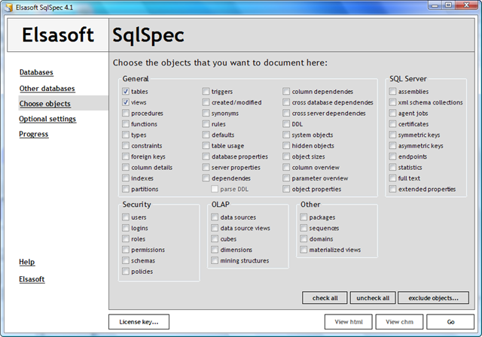Click the SqlSpec app icon in title bar
The height and width of the screenshot is (337, 482).
8,7
